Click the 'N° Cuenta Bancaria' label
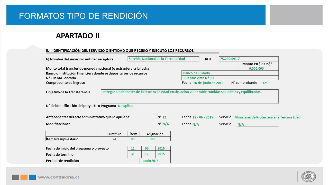Image resolution: width=329 pixels, height=185 pixels. point(61,78)
